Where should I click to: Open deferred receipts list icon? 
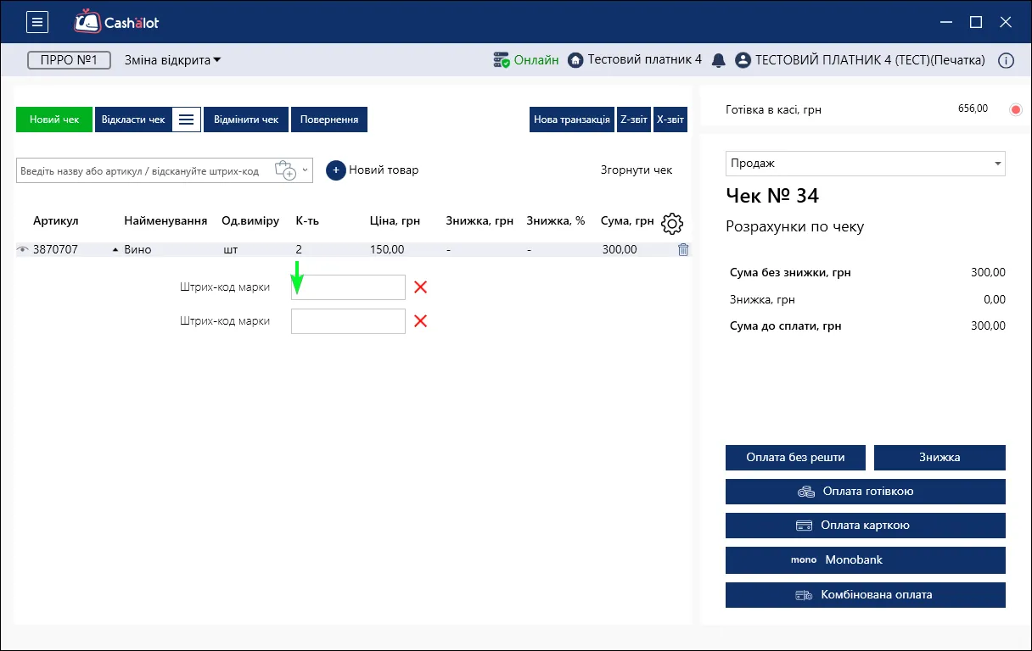187,120
